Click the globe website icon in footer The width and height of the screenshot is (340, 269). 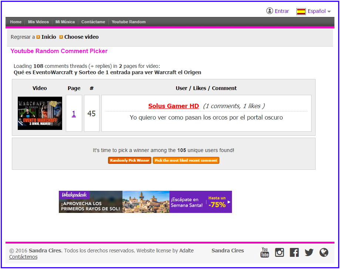324,252
